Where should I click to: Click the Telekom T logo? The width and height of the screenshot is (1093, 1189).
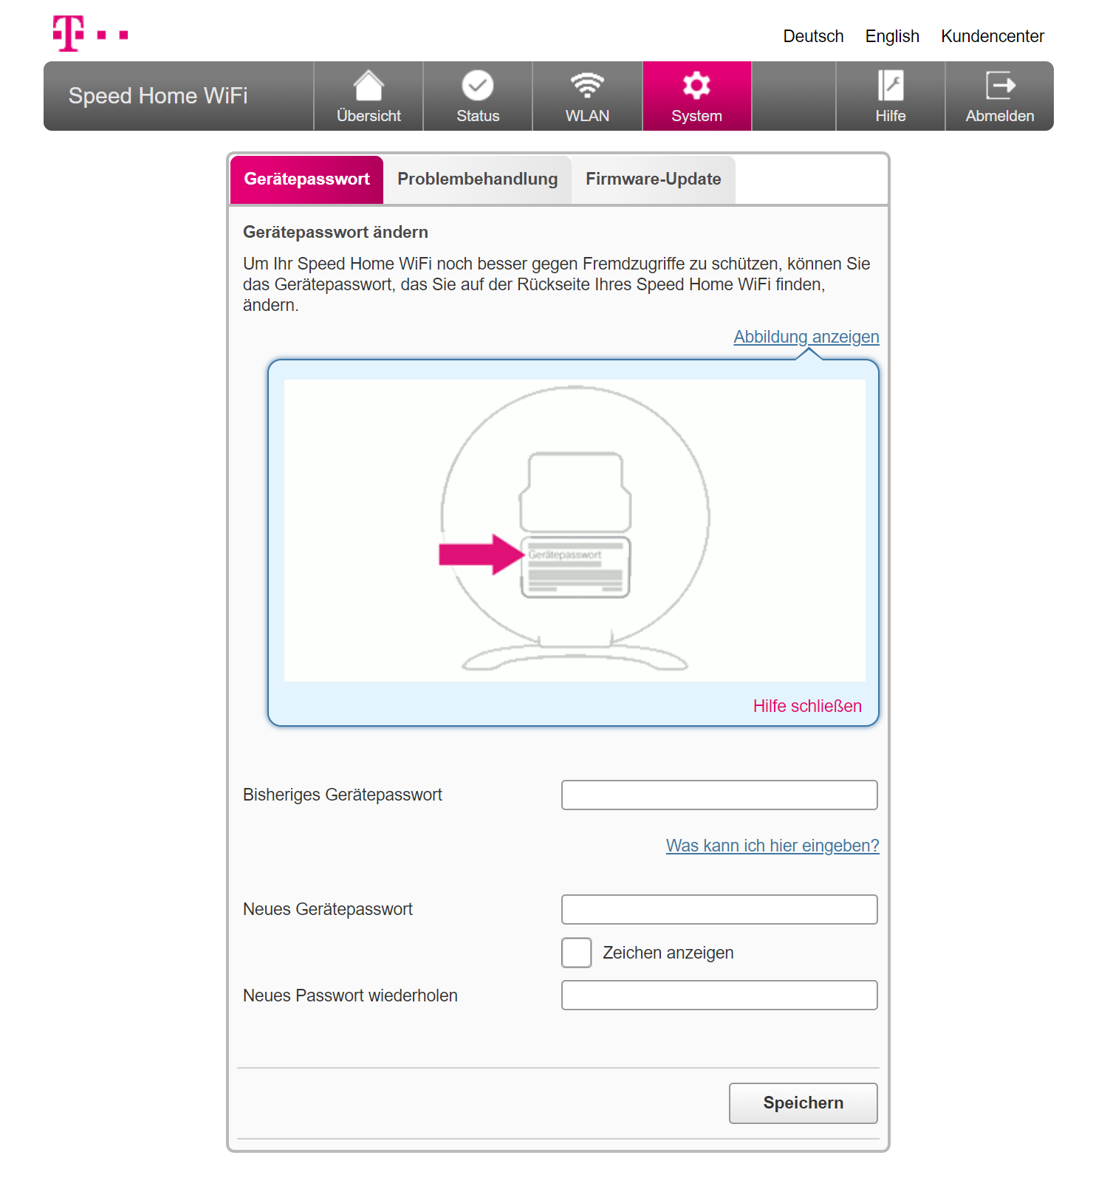(90, 33)
